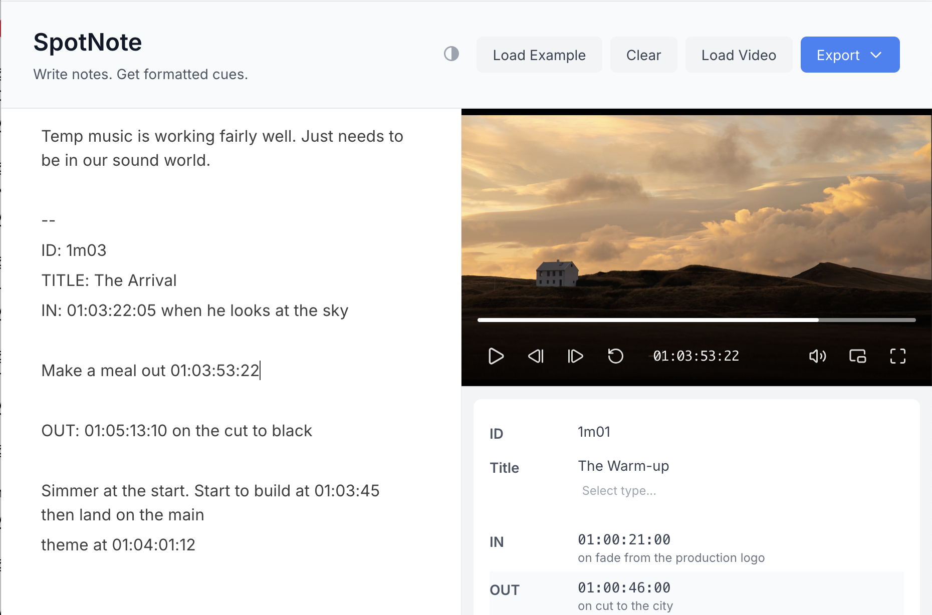Select the IN timecode 01:00:21:00
This screenshot has width=932, height=615.
coord(623,539)
